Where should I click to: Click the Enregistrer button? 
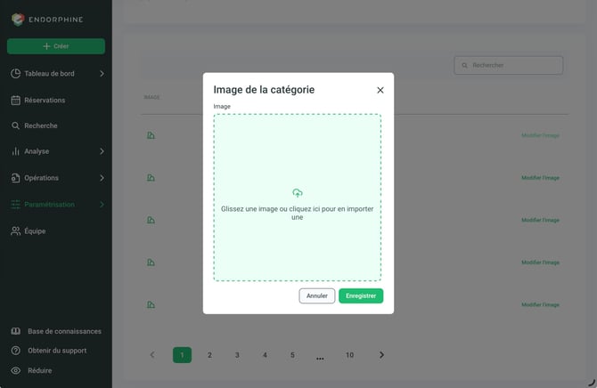(361, 296)
